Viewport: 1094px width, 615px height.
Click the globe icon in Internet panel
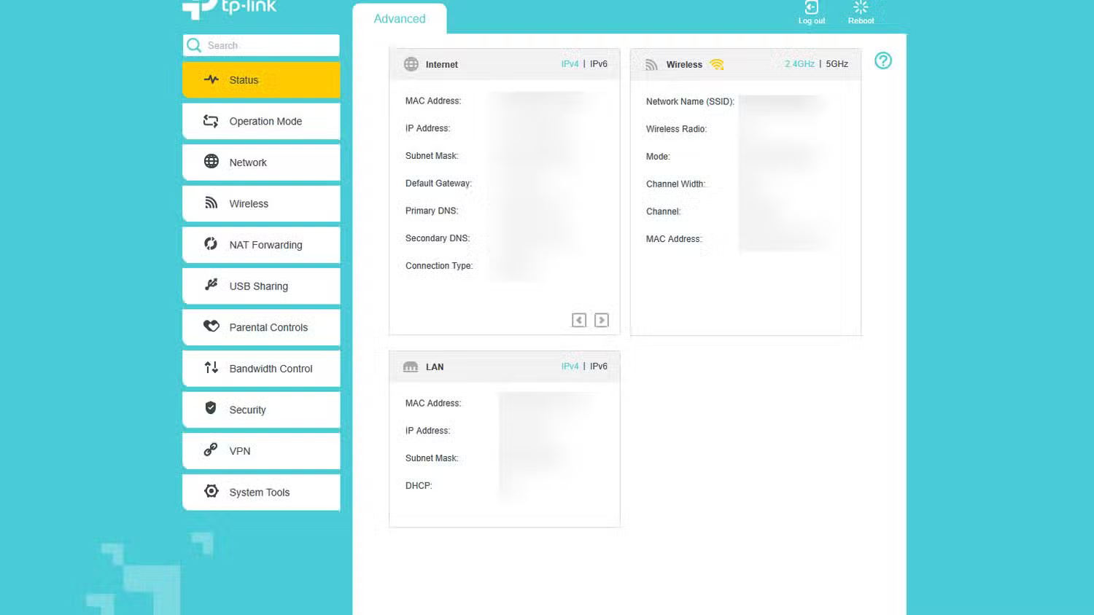click(x=411, y=64)
